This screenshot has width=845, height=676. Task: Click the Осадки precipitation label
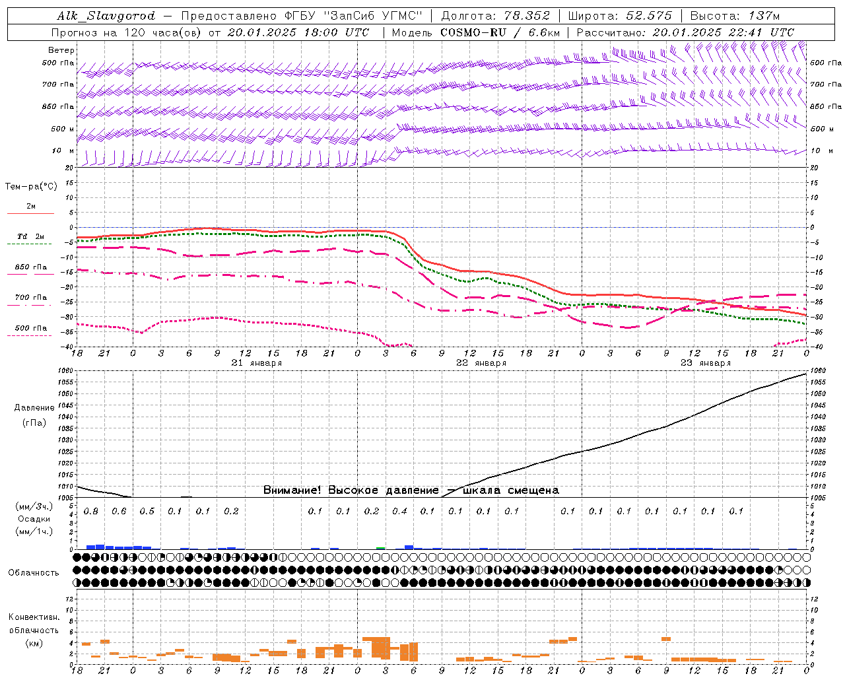(34, 519)
